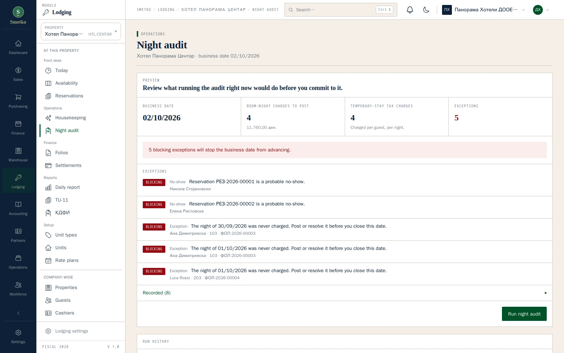Viewport: 564px width, 353px height.
Task: Open Availability in the sidebar
Action: pyautogui.click(x=81, y=83)
